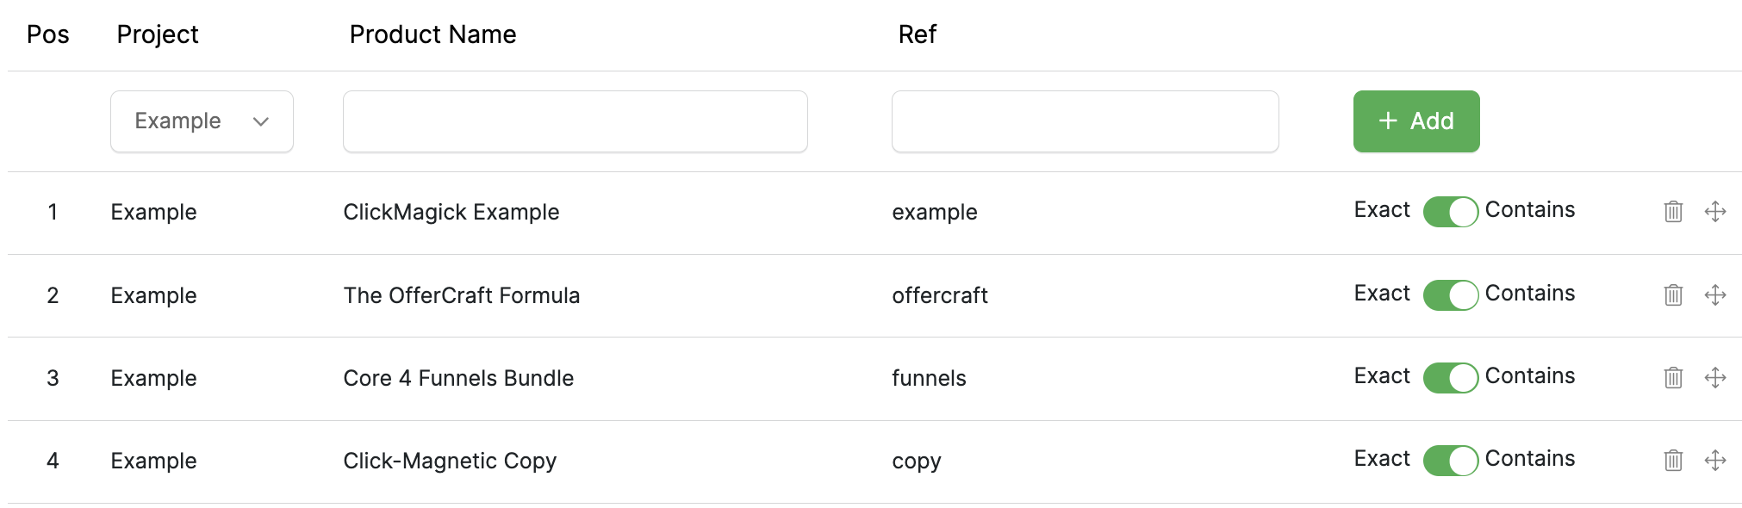Select reorder handle for Core 4 Funnels Bundle
Viewport: 1742px width, 508px height.
tap(1715, 378)
